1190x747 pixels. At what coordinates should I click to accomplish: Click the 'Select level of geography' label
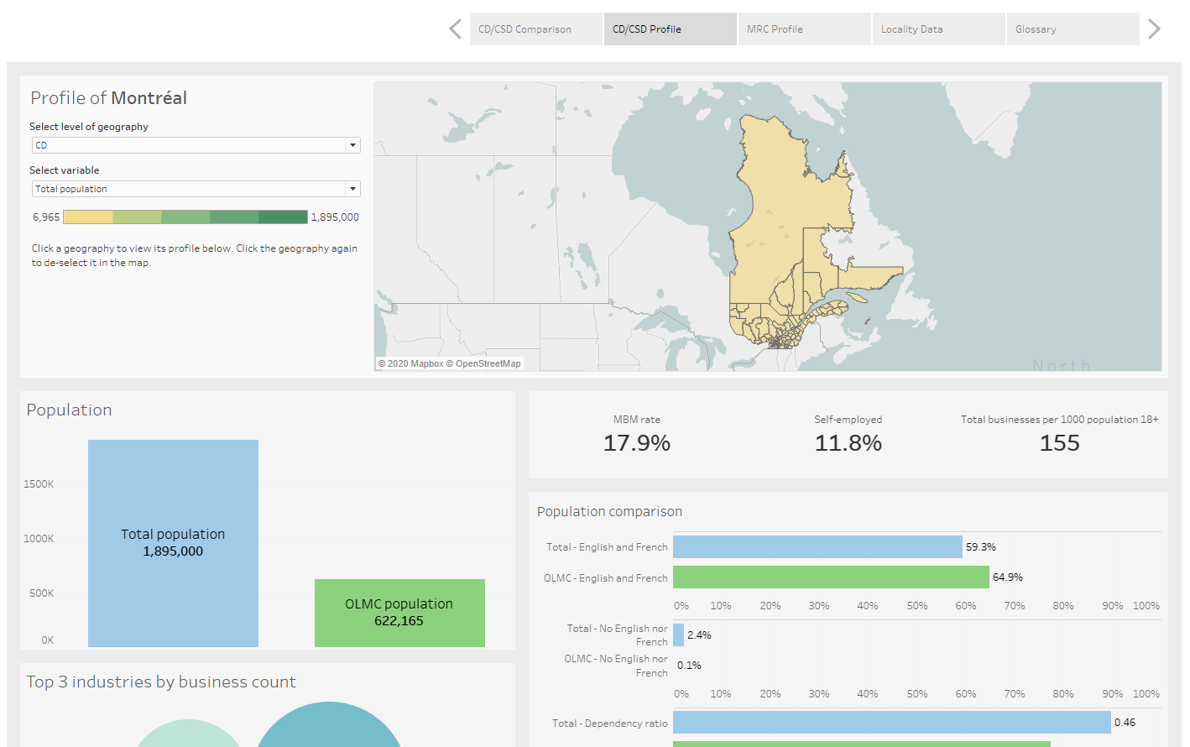pyautogui.click(x=89, y=127)
